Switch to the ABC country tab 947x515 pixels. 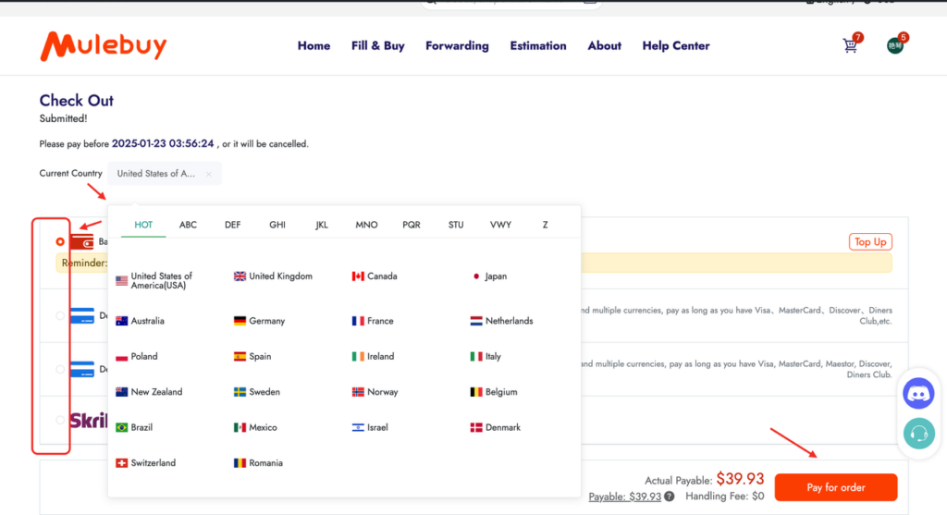pyautogui.click(x=188, y=225)
